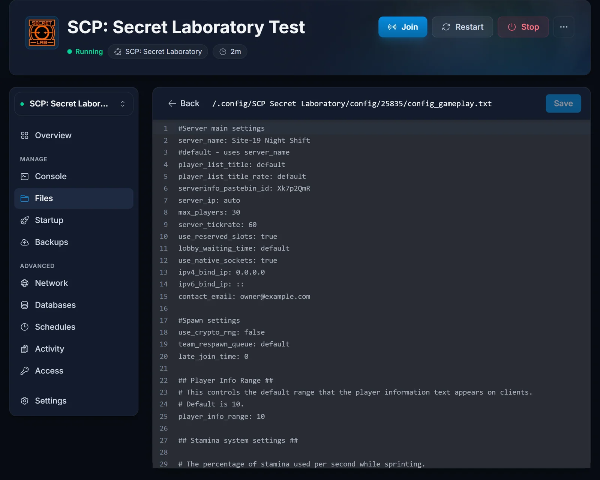Open the Console page
The height and width of the screenshot is (480, 600).
[x=74, y=176]
